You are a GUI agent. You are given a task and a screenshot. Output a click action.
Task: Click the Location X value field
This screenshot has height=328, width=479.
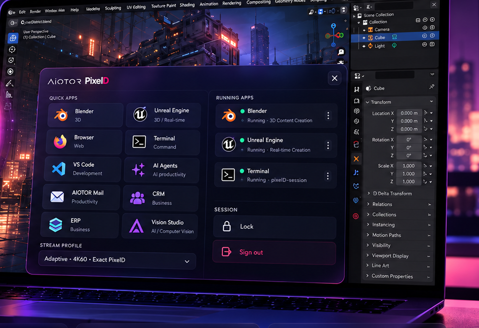[x=409, y=113]
